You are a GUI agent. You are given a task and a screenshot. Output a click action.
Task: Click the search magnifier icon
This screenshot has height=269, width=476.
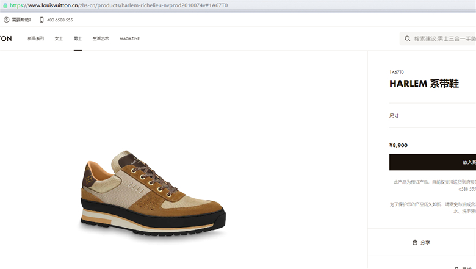[x=408, y=38]
